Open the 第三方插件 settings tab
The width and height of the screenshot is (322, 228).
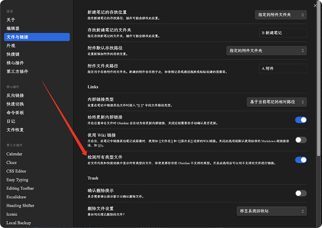(17, 71)
